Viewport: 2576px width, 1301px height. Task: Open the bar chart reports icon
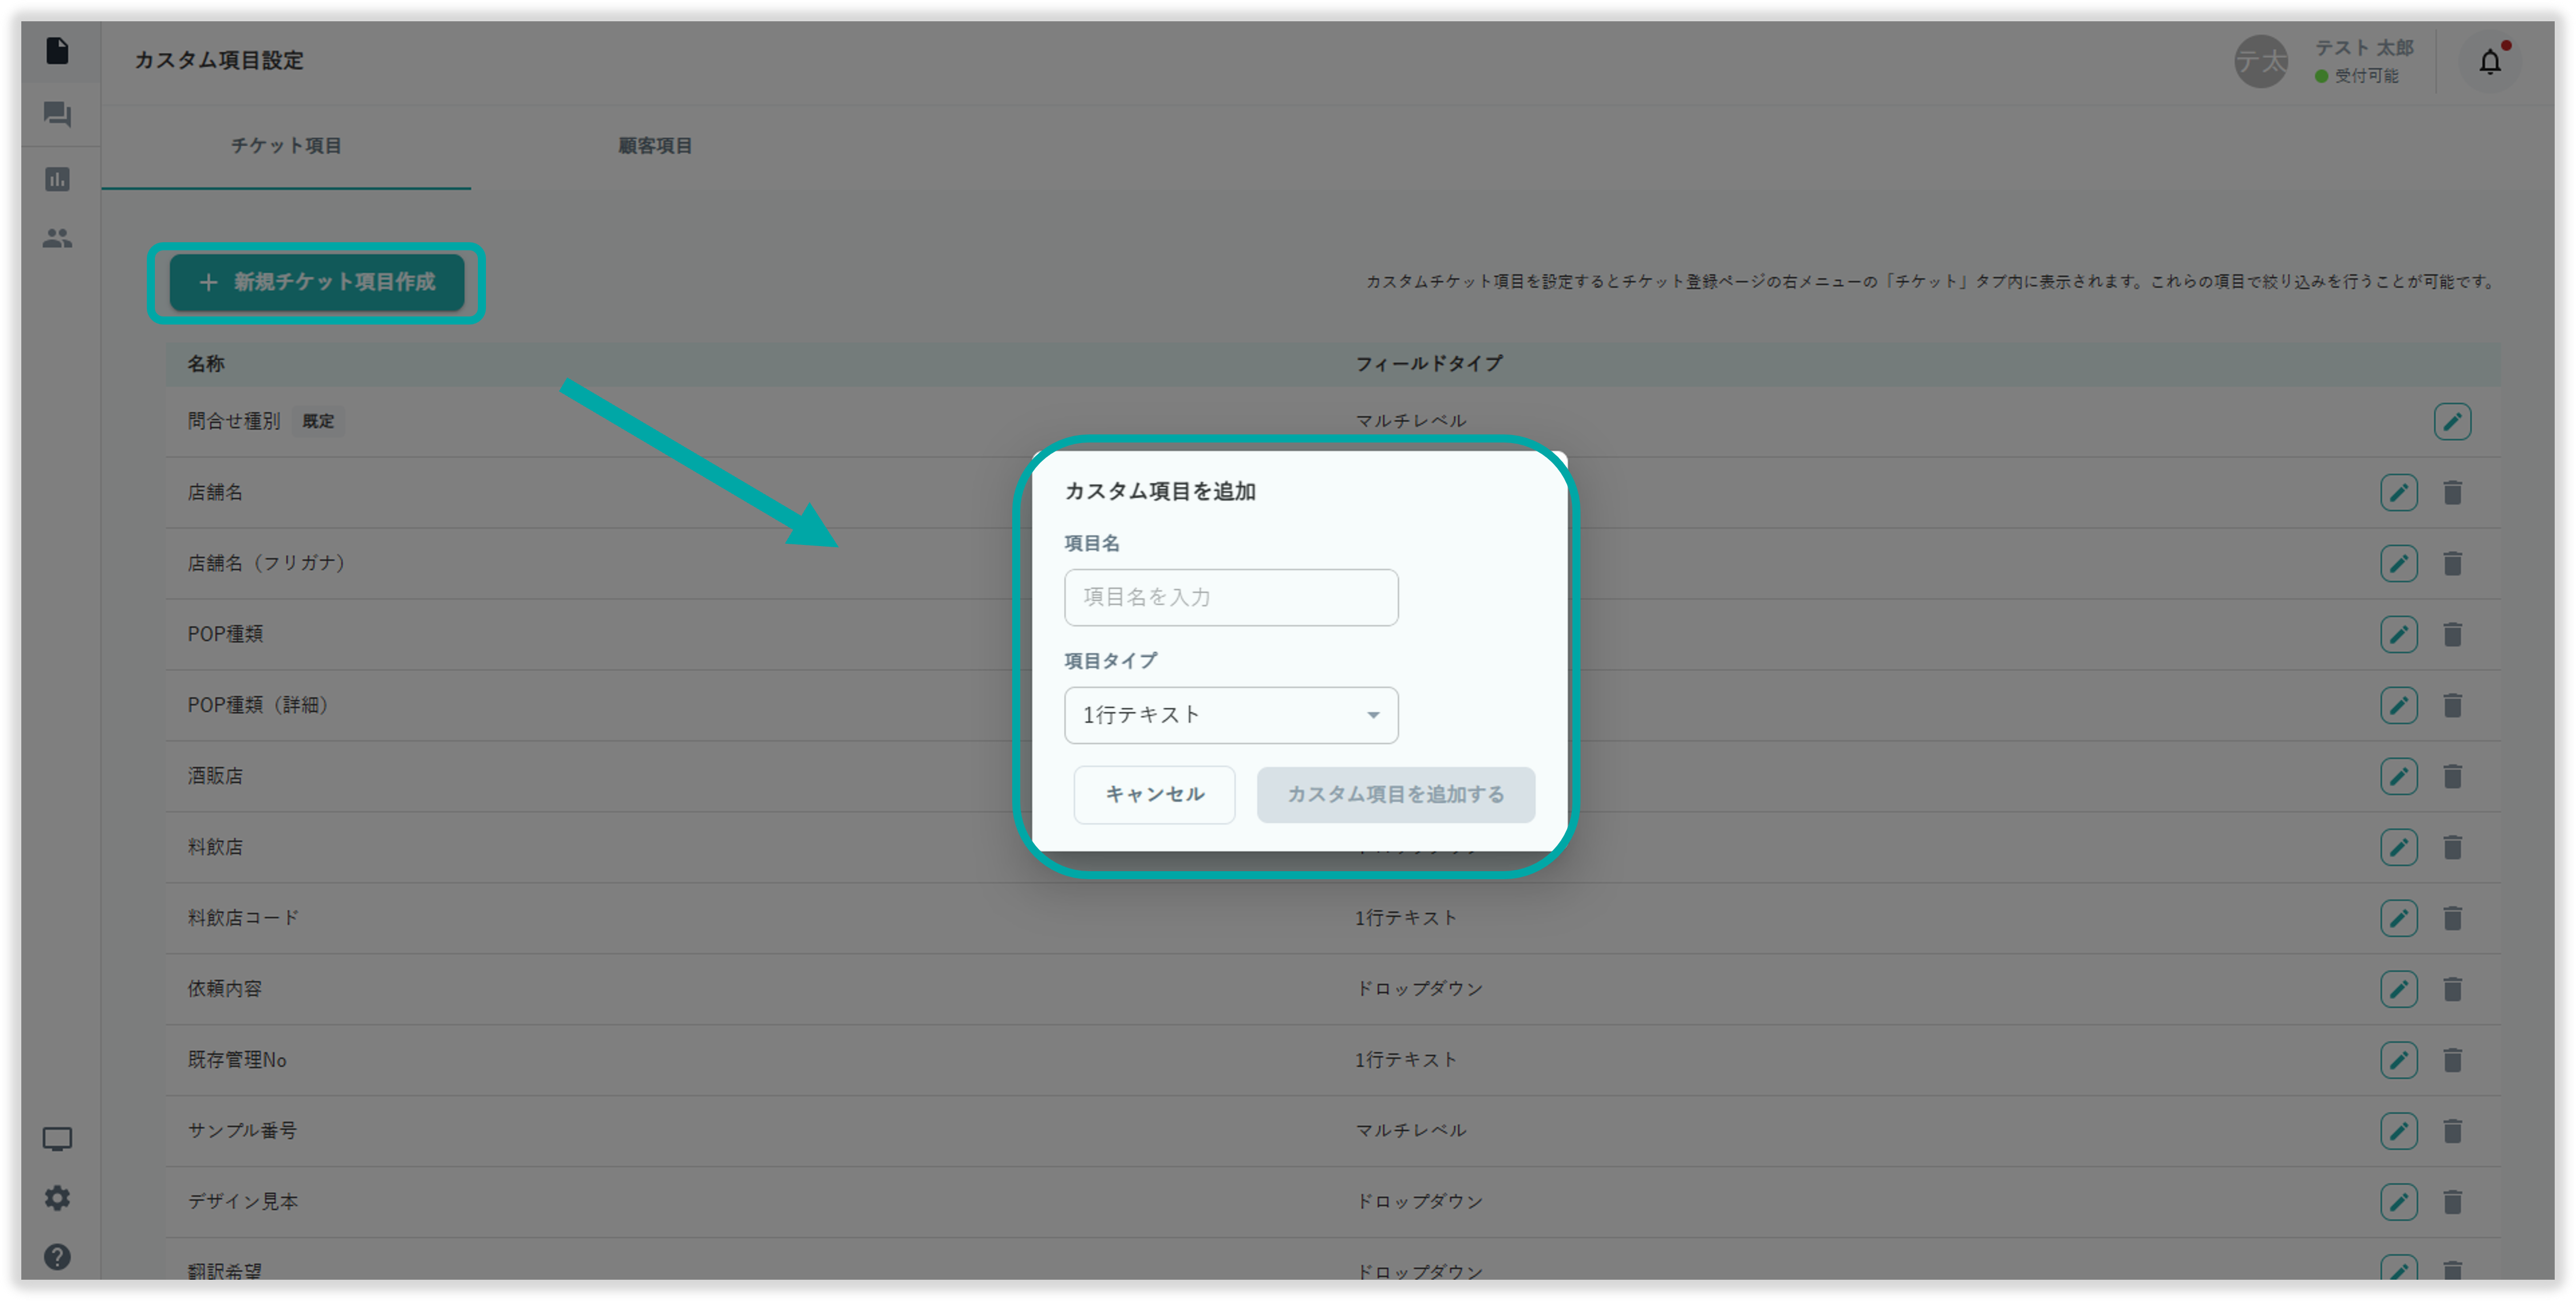pos(58,180)
